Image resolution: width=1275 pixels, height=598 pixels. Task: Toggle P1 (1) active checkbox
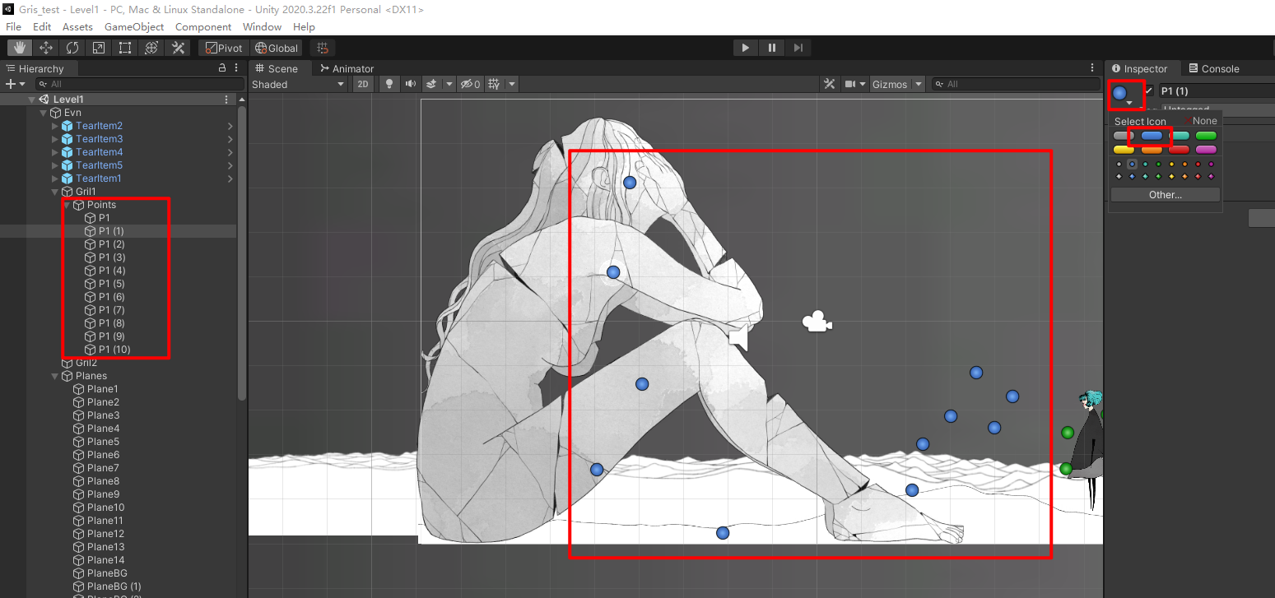click(x=1150, y=90)
